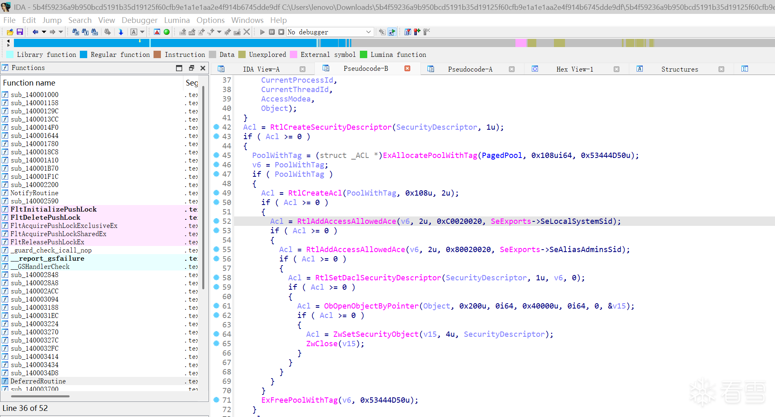Click the boxed letter A icon
Screen dimensions: 775x417
pos(134,32)
